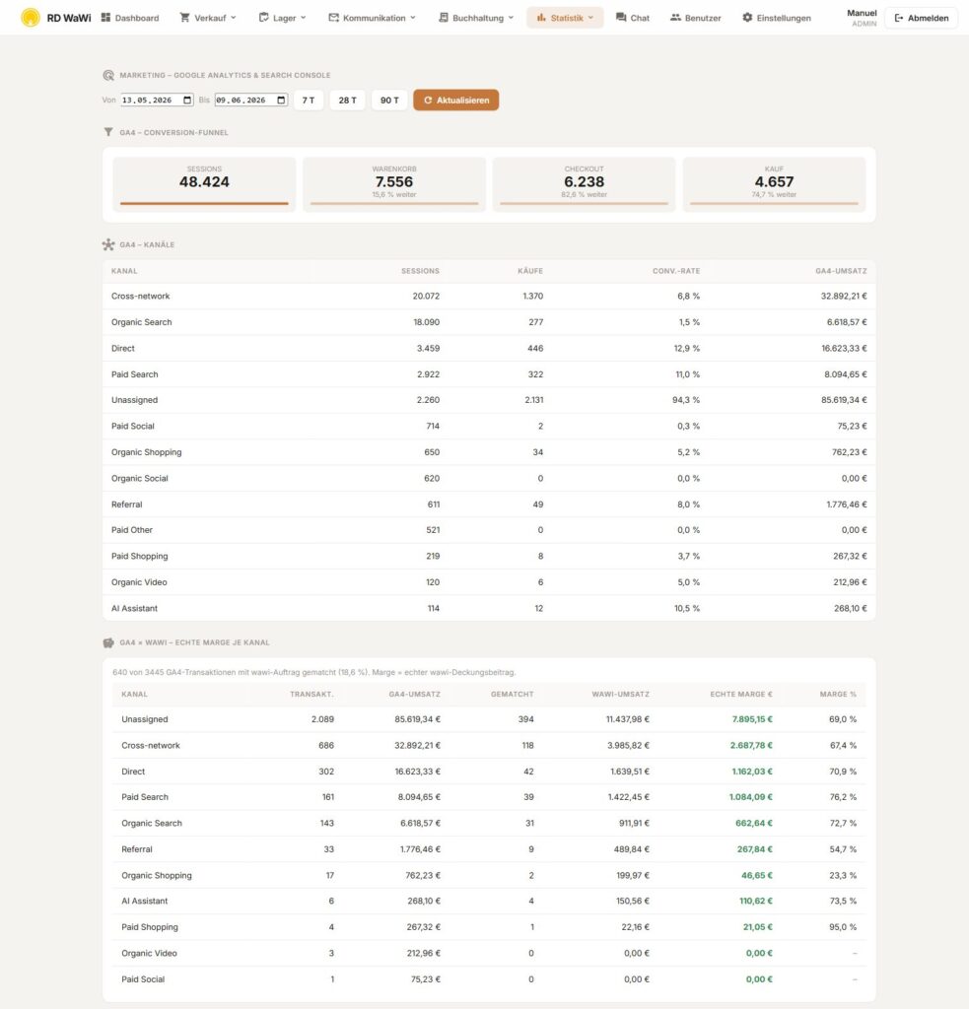The width and height of the screenshot is (969, 1009).
Task: Click Organic Search row in Kanäle table
Action: pos(489,322)
